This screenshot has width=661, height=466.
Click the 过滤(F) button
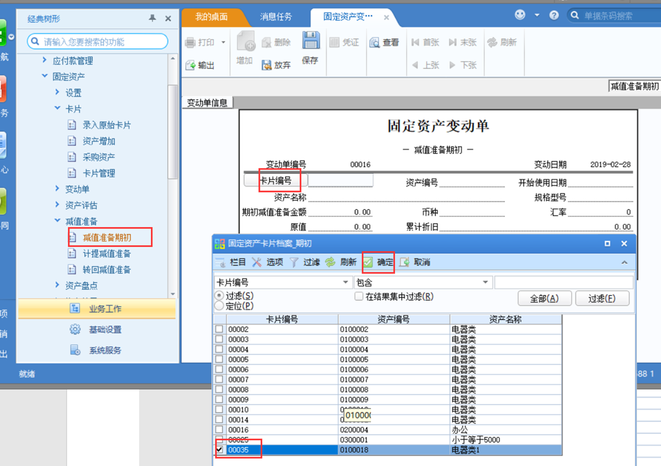click(602, 298)
